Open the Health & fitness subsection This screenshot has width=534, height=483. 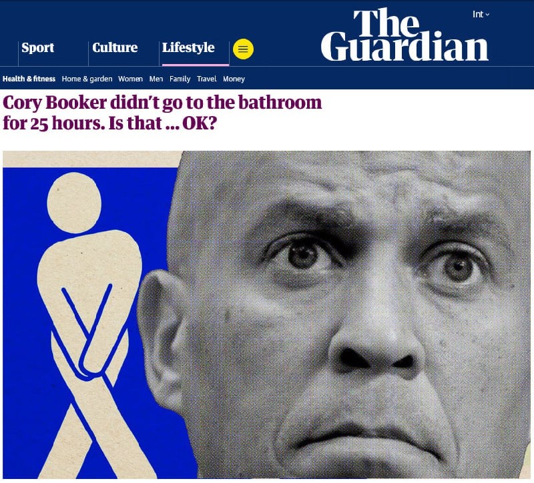pyautogui.click(x=29, y=79)
